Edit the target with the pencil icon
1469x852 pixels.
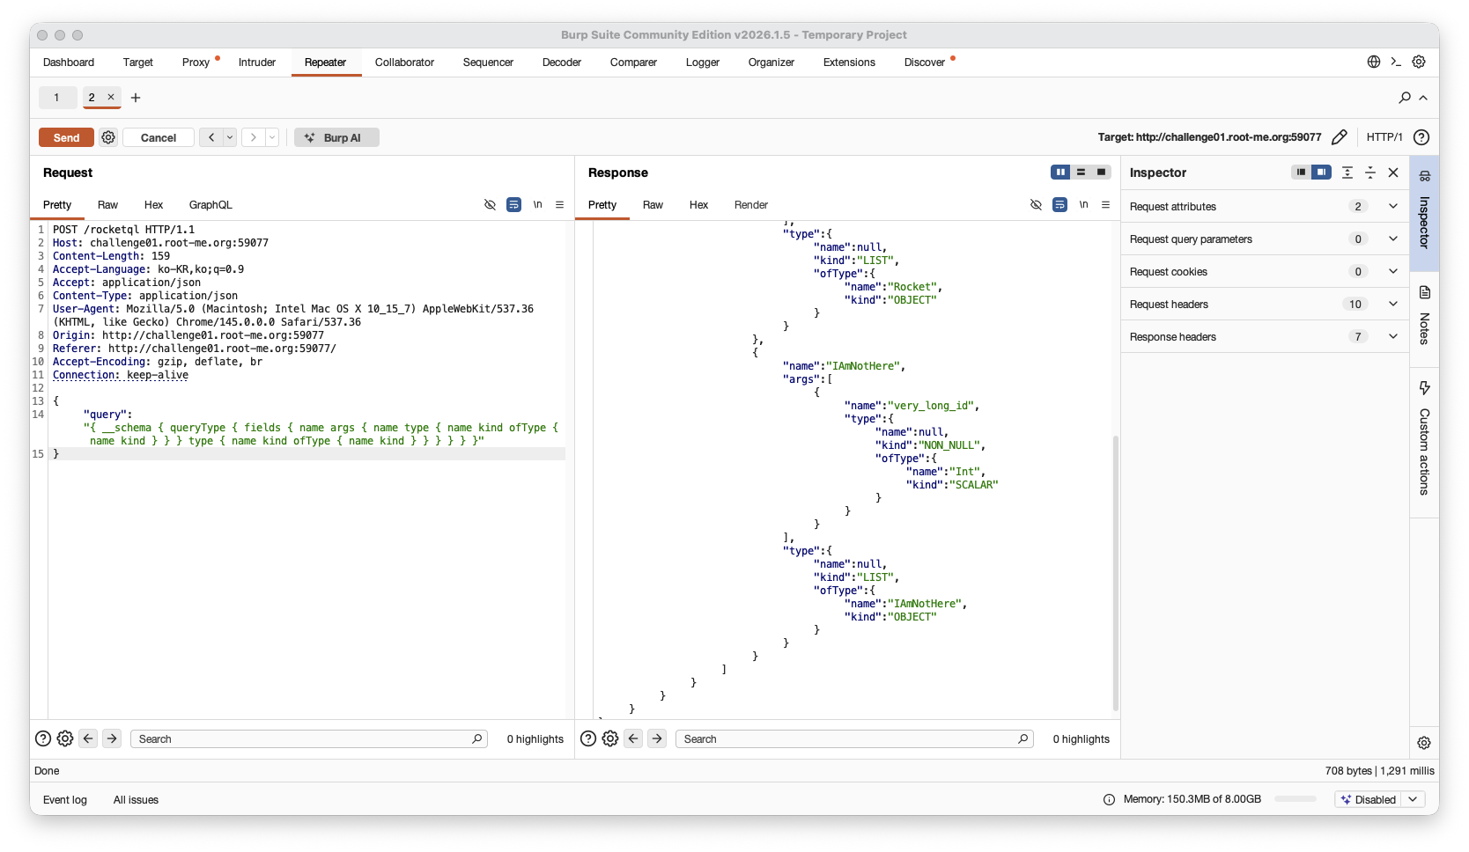tap(1340, 137)
